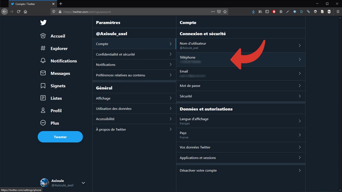The image size is (342, 192).
Task: Select Compte in Paramètres menu
Action: pyautogui.click(x=134, y=44)
